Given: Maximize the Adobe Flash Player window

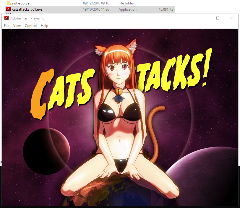Looking at the screenshot, I should 218,18.
